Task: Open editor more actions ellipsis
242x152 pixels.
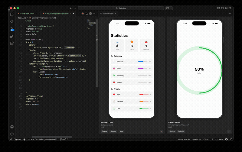Action: click(94, 14)
